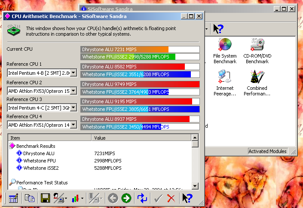The image size is (303, 208).
Task: Select the Whetstone iSSE2 row icon
Action: (19, 168)
